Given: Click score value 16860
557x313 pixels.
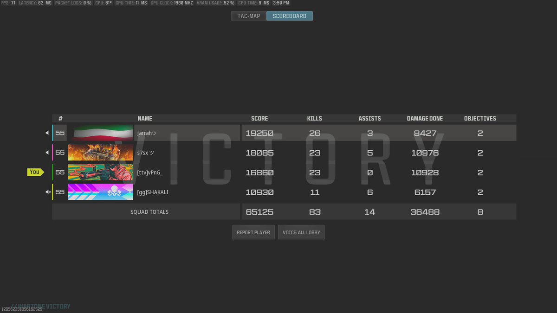Looking at the screenshot, I should (x=259, y=172).
